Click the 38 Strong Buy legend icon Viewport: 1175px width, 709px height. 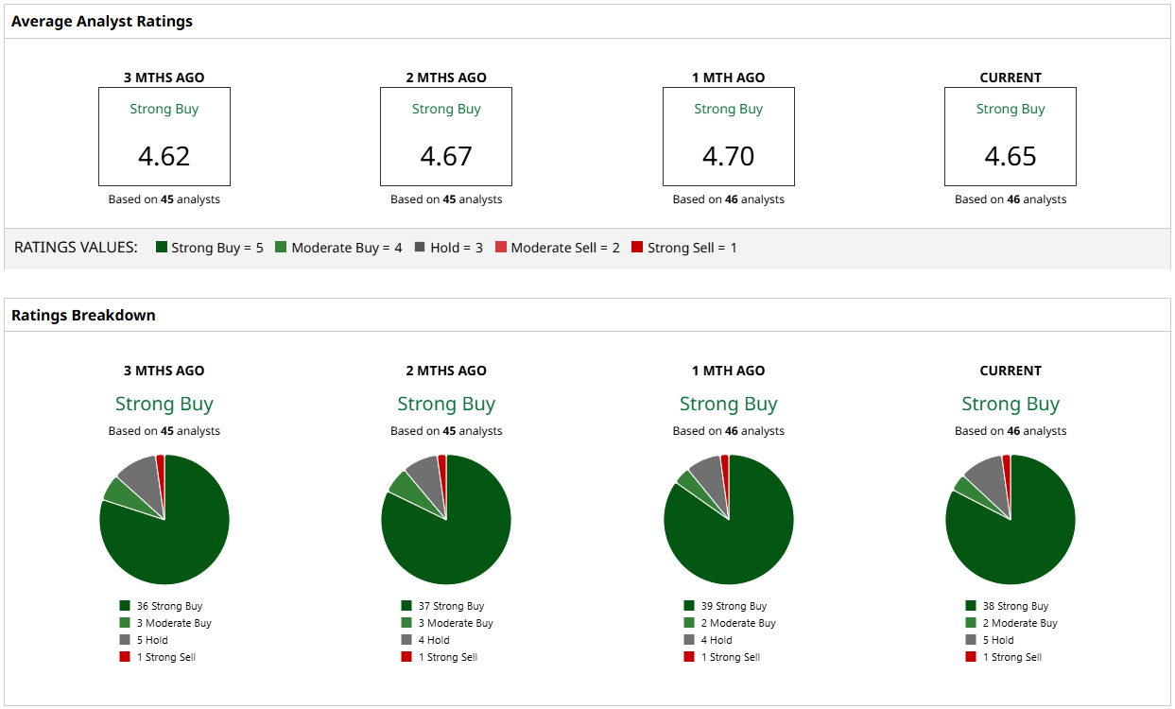[x=971, y=606]
